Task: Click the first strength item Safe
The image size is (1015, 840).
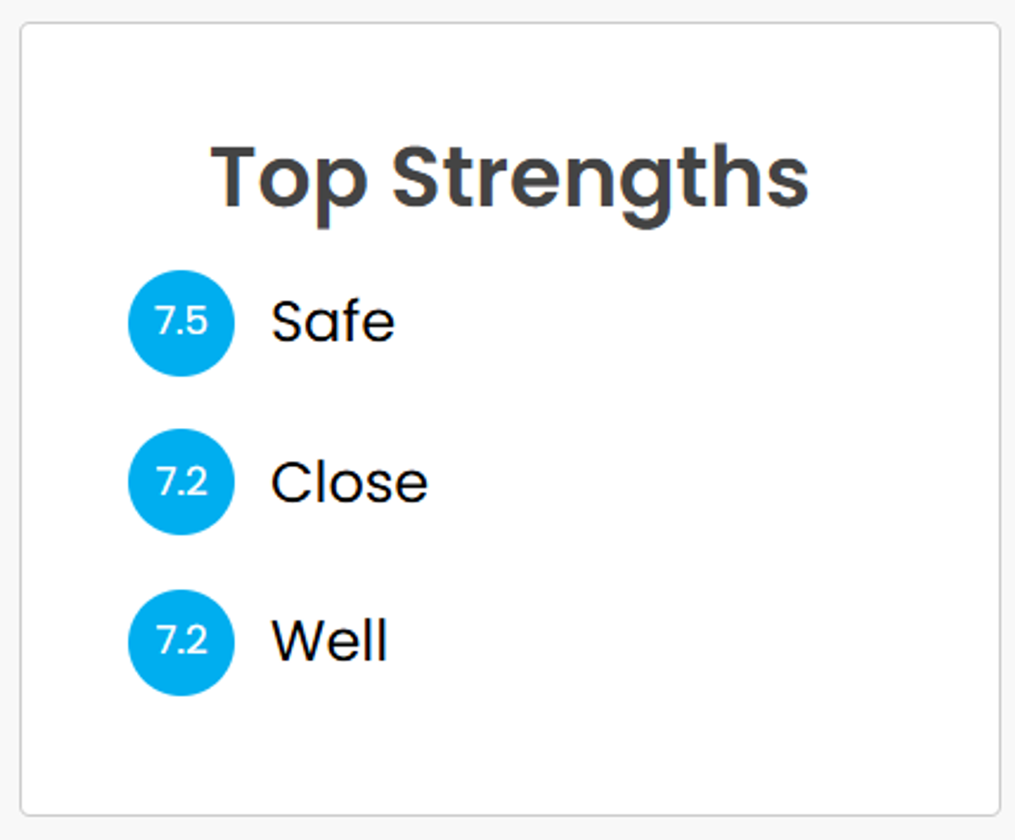Action: click(261, 323)
